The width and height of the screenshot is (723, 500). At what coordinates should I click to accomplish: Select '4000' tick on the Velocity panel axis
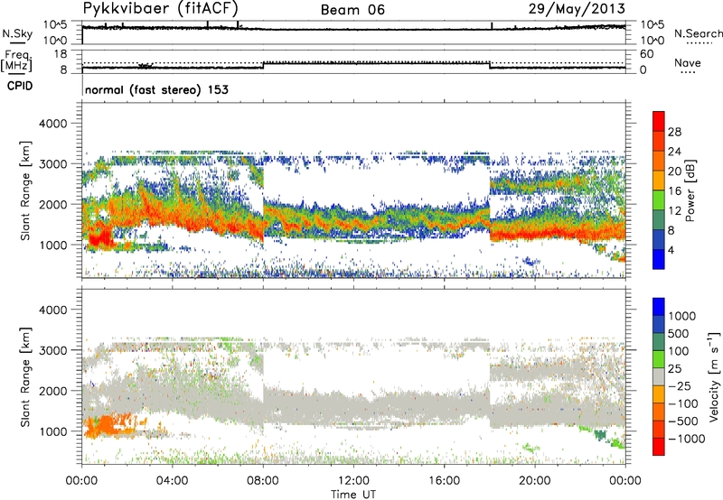tap(53, 310)
